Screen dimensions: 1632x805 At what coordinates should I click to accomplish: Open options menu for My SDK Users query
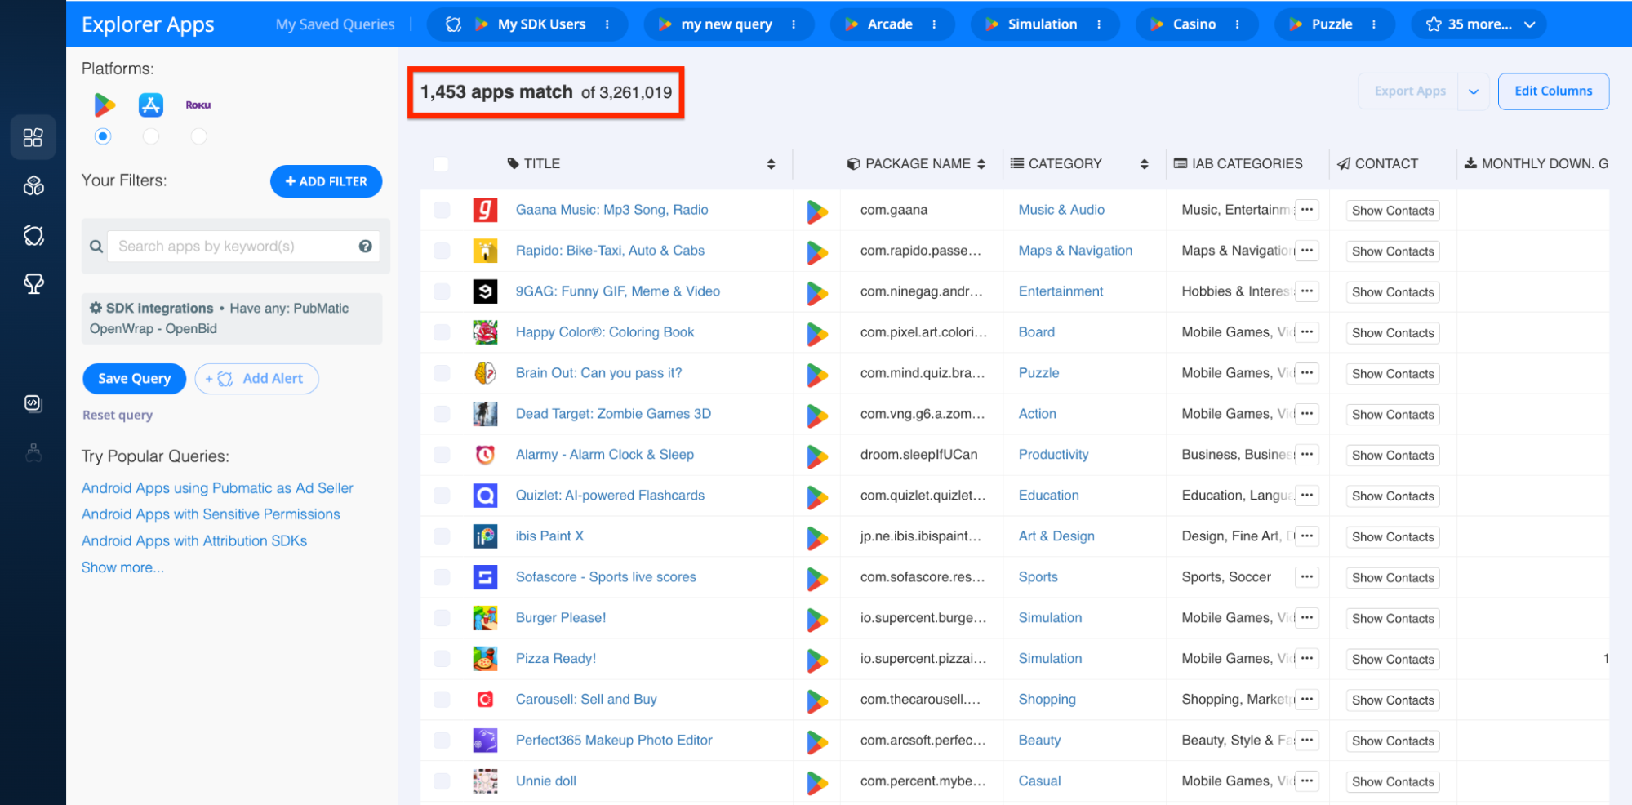[607, 24]
